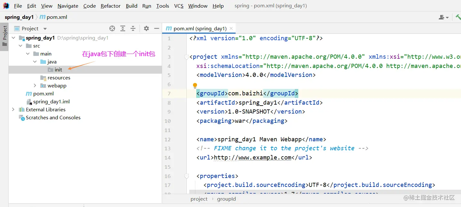
Task: Click the IntelliJ IDEA logo icon
Action: [6, 6]
